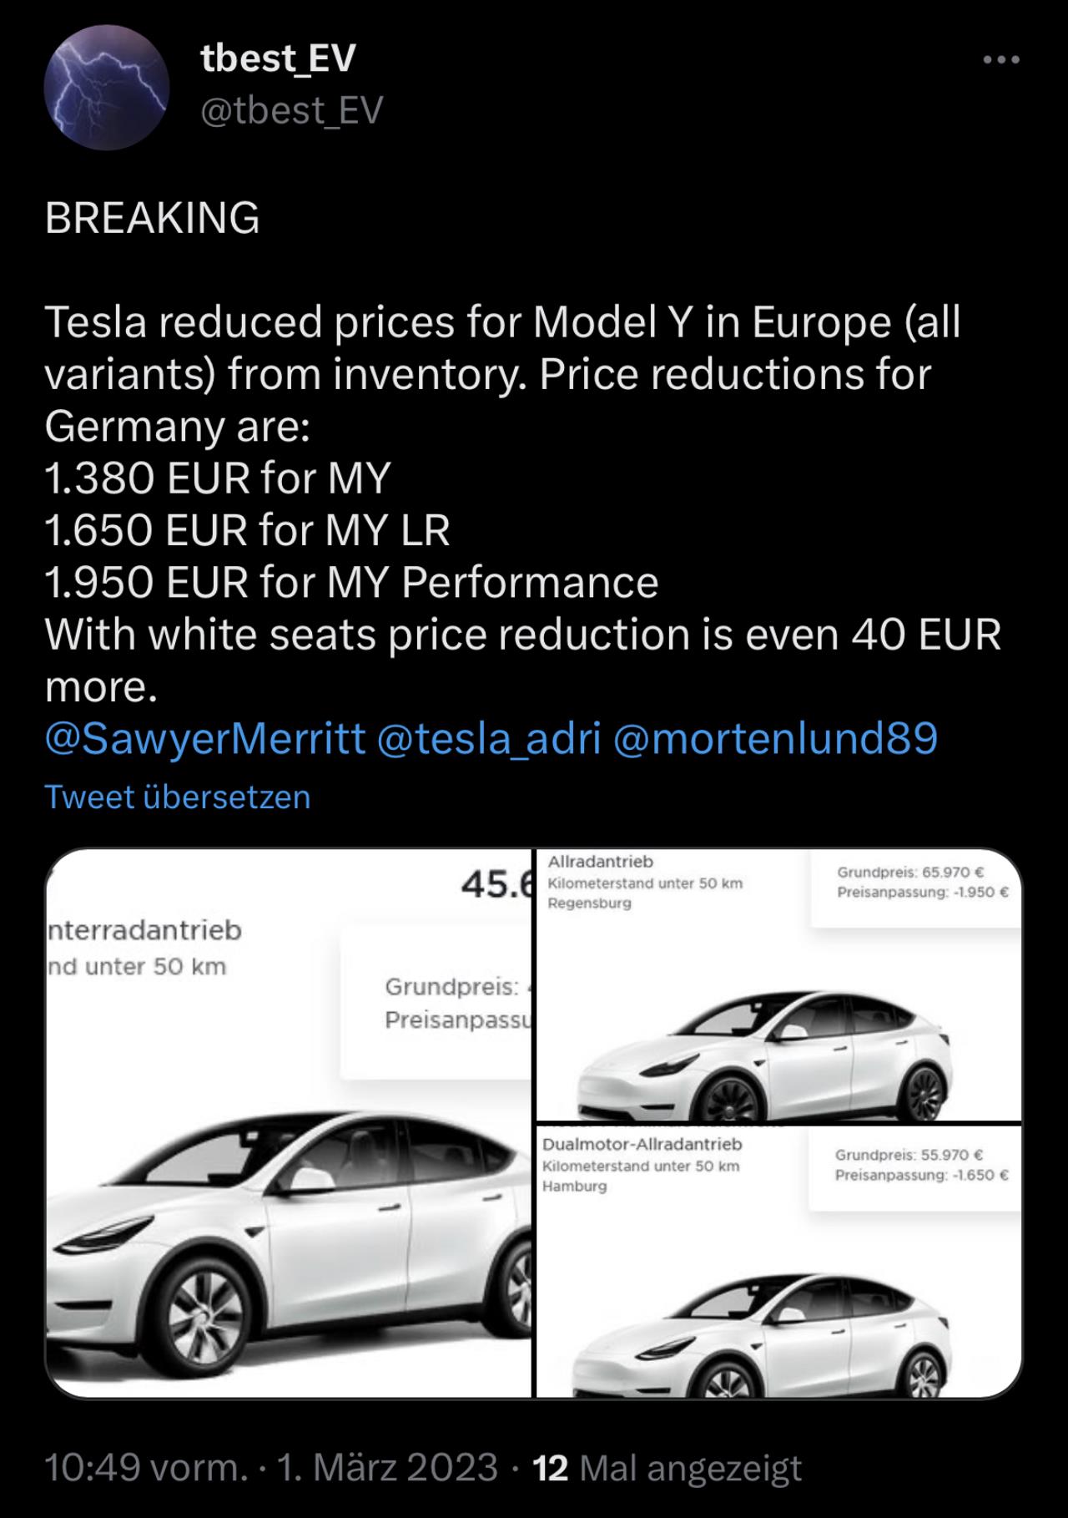Open the @tbest_EV handle
This screenshot has height=1518, width=1068.
click(292, 109)
